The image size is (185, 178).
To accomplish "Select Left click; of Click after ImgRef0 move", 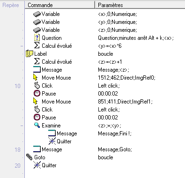I will pos(109,86).
